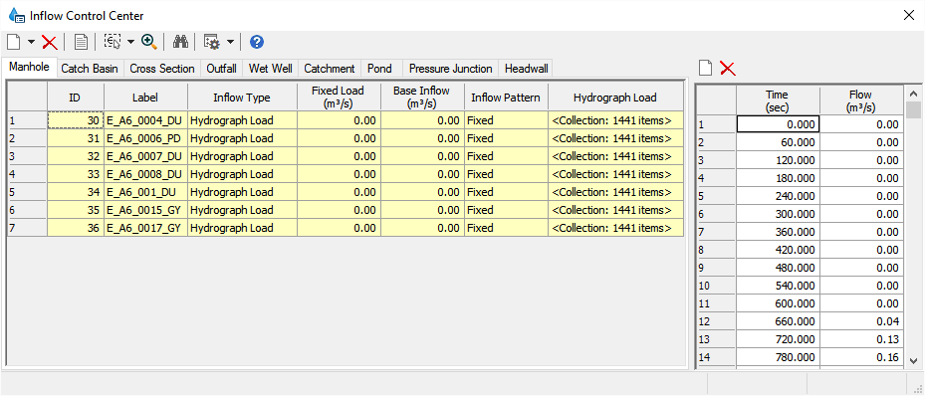Open the New inflow dropdown arrow
The width and height of the screenshot is (925, 396).
pos(31,42)
